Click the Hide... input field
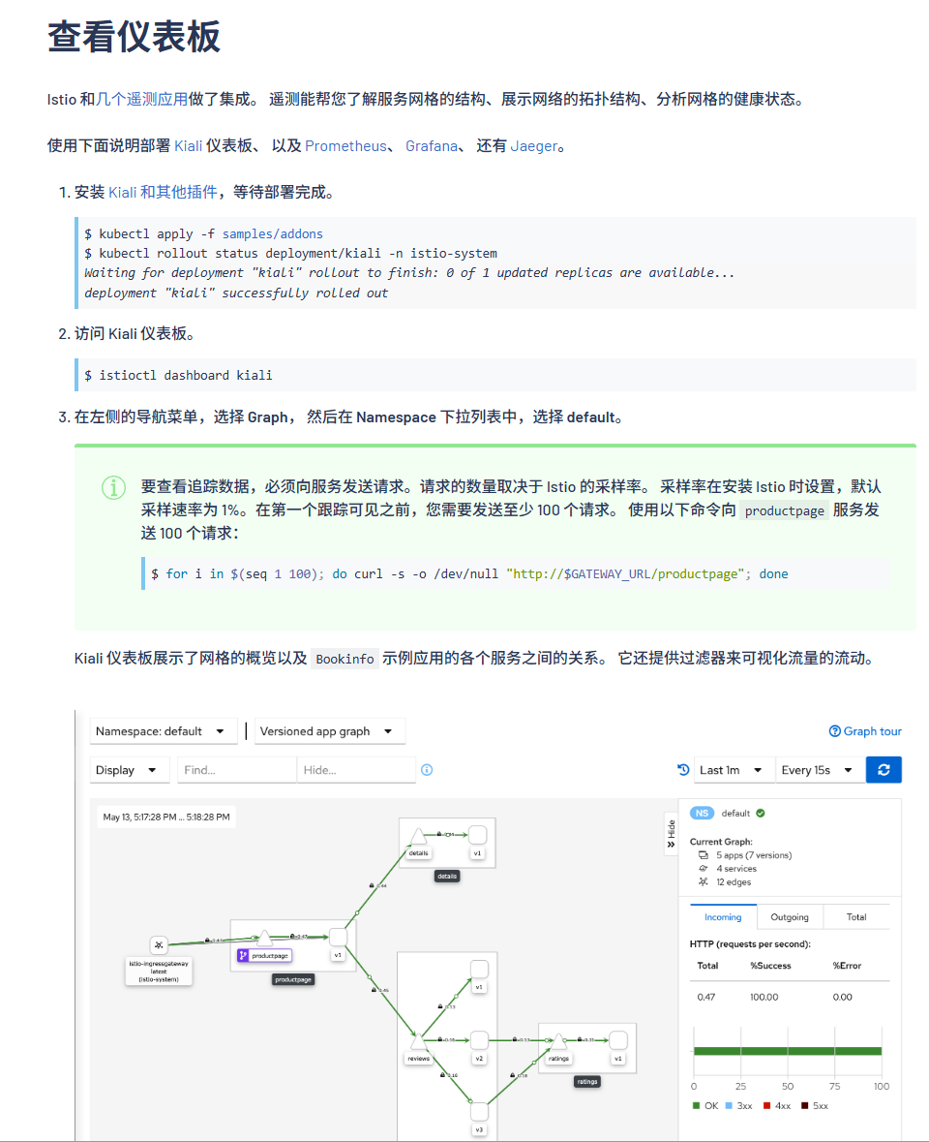This screenshot has height=1142, width=929. 356,770
